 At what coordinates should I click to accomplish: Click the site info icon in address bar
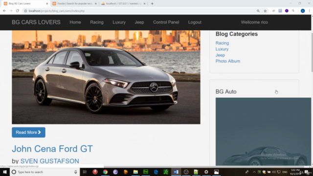click(25, 11)
